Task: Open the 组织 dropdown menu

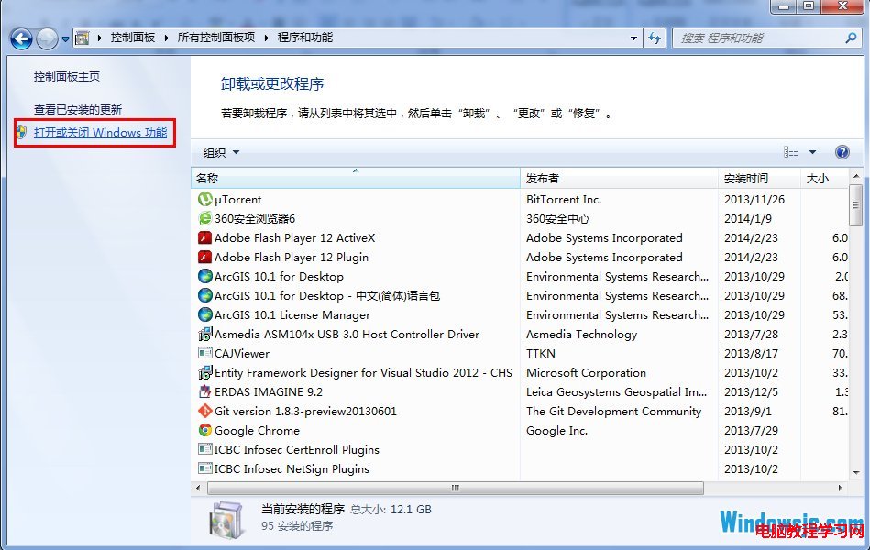Action: pyautogui.click(x=221, y=152)
